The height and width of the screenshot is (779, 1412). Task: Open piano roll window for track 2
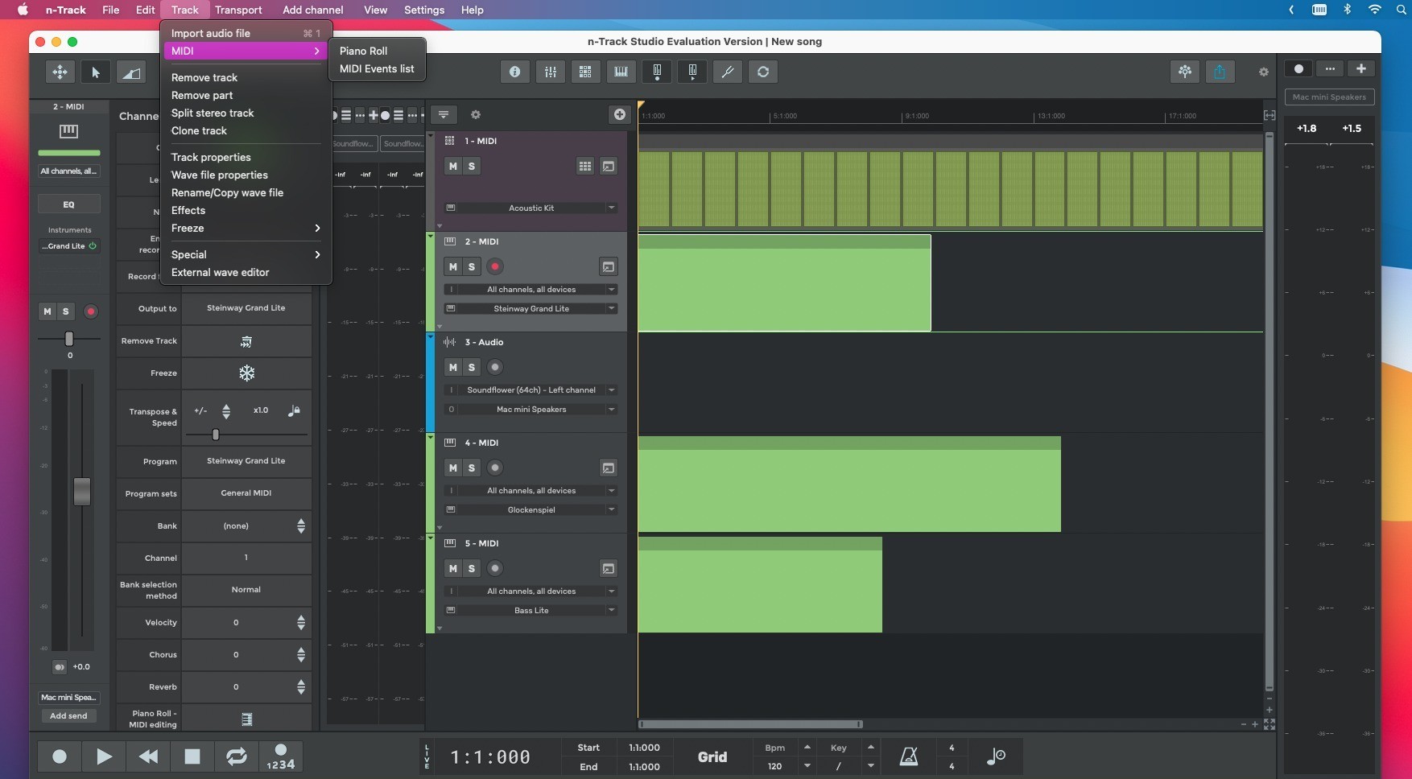[609, 266]
